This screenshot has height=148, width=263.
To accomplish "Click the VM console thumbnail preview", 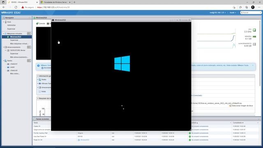I will coord(44,43).
